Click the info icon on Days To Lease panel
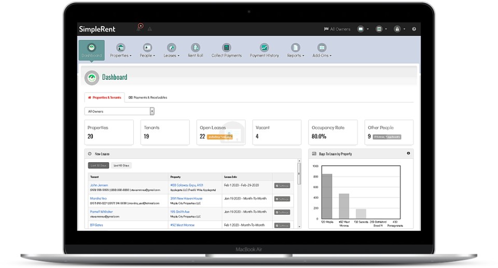 tap(408, 153)
